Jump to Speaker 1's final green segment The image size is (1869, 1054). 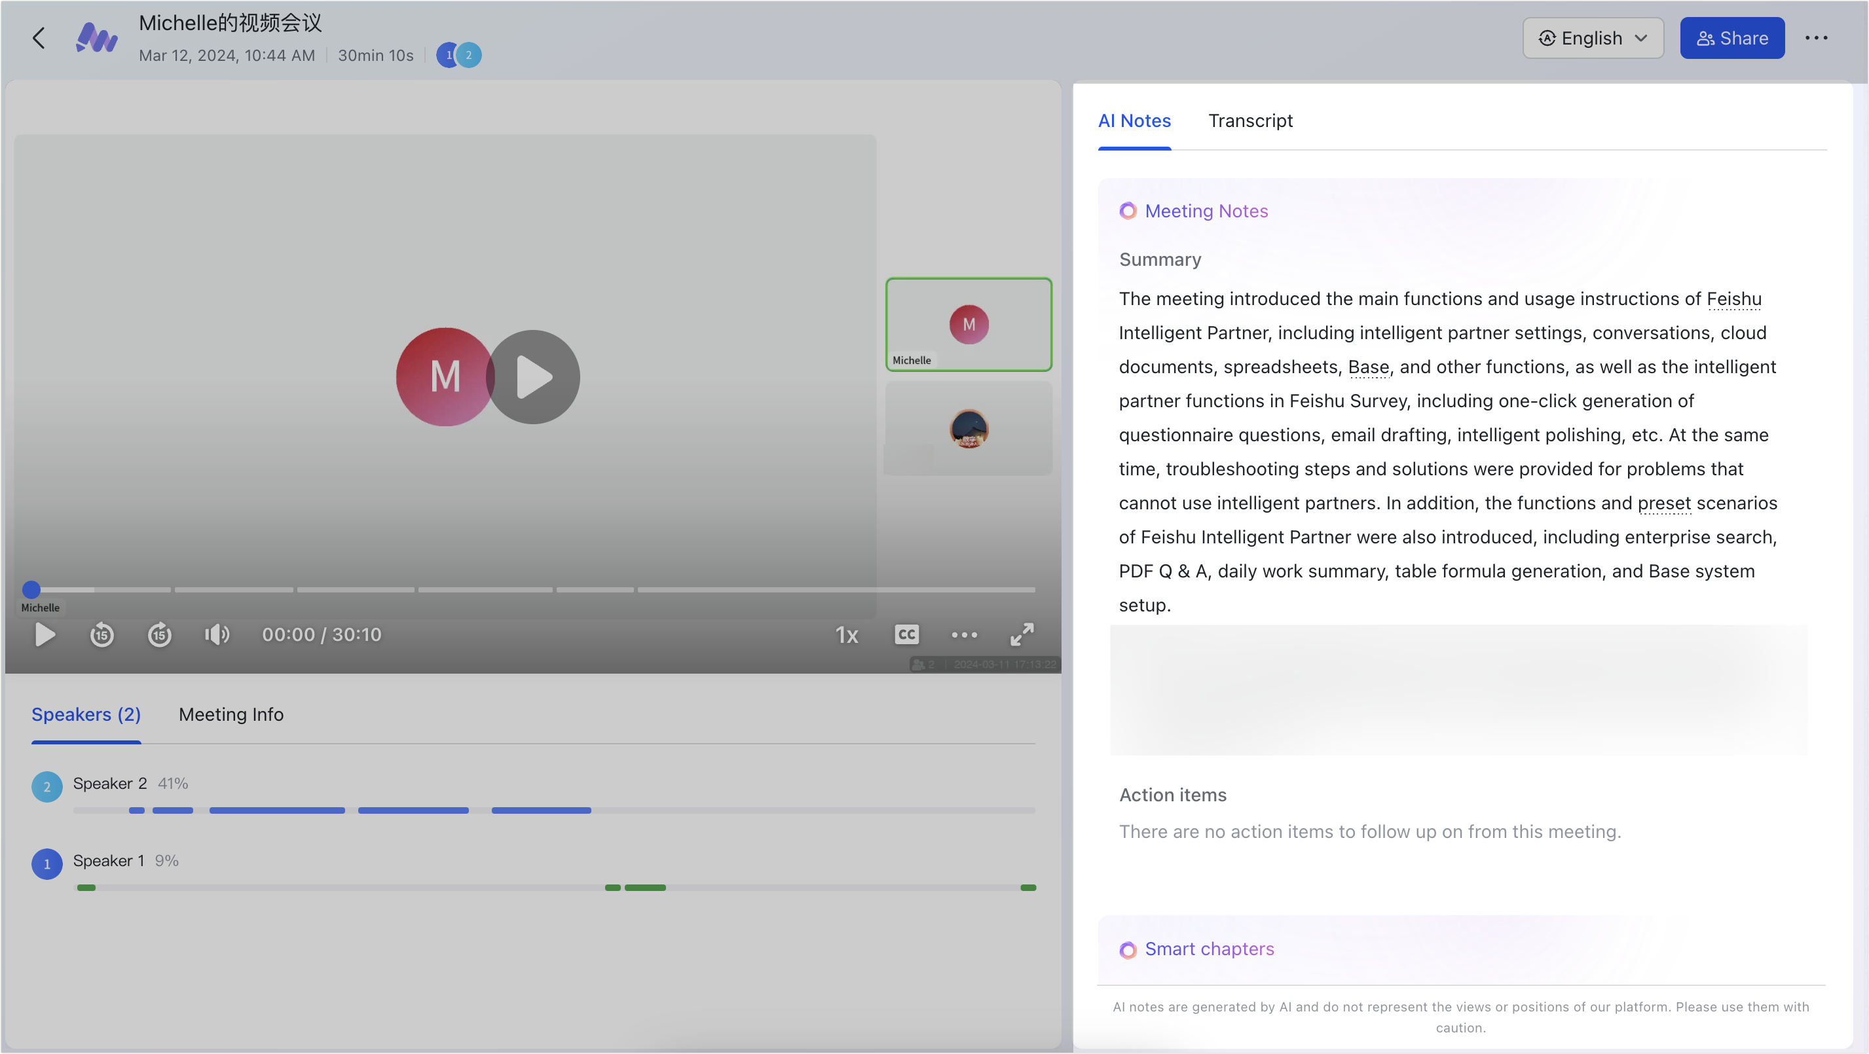(1028, 888)
